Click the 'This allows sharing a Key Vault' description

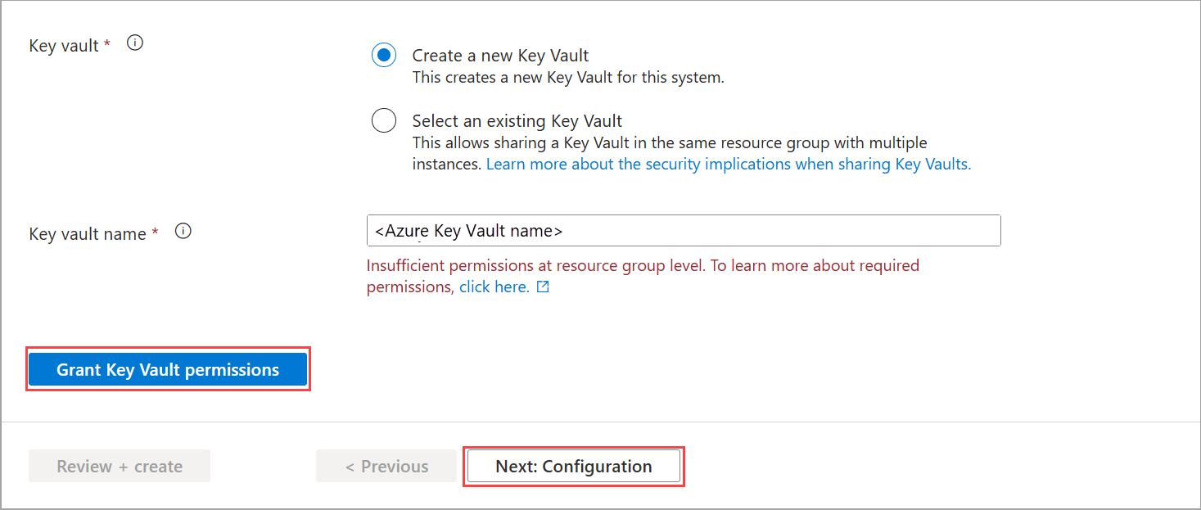pyautogui.click(x=669, y=142)
